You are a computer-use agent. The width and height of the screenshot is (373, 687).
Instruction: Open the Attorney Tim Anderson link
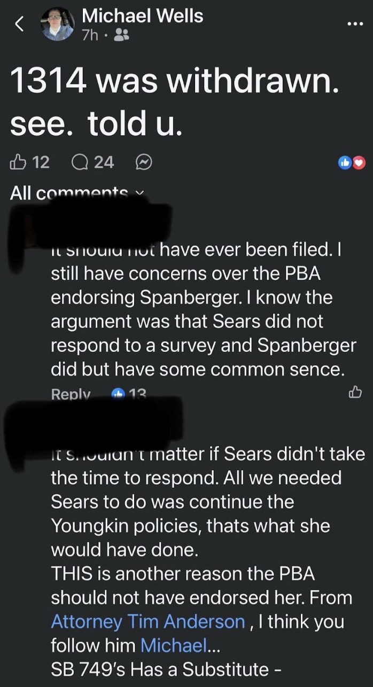click(147, 622)
